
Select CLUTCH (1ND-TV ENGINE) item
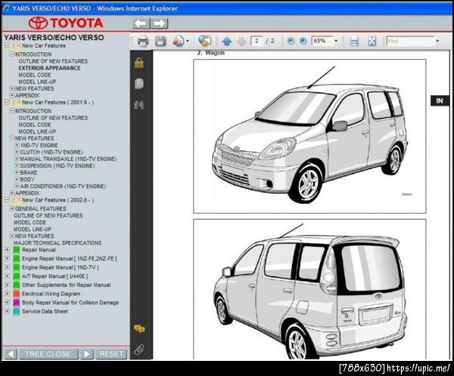tap(51, 152)
